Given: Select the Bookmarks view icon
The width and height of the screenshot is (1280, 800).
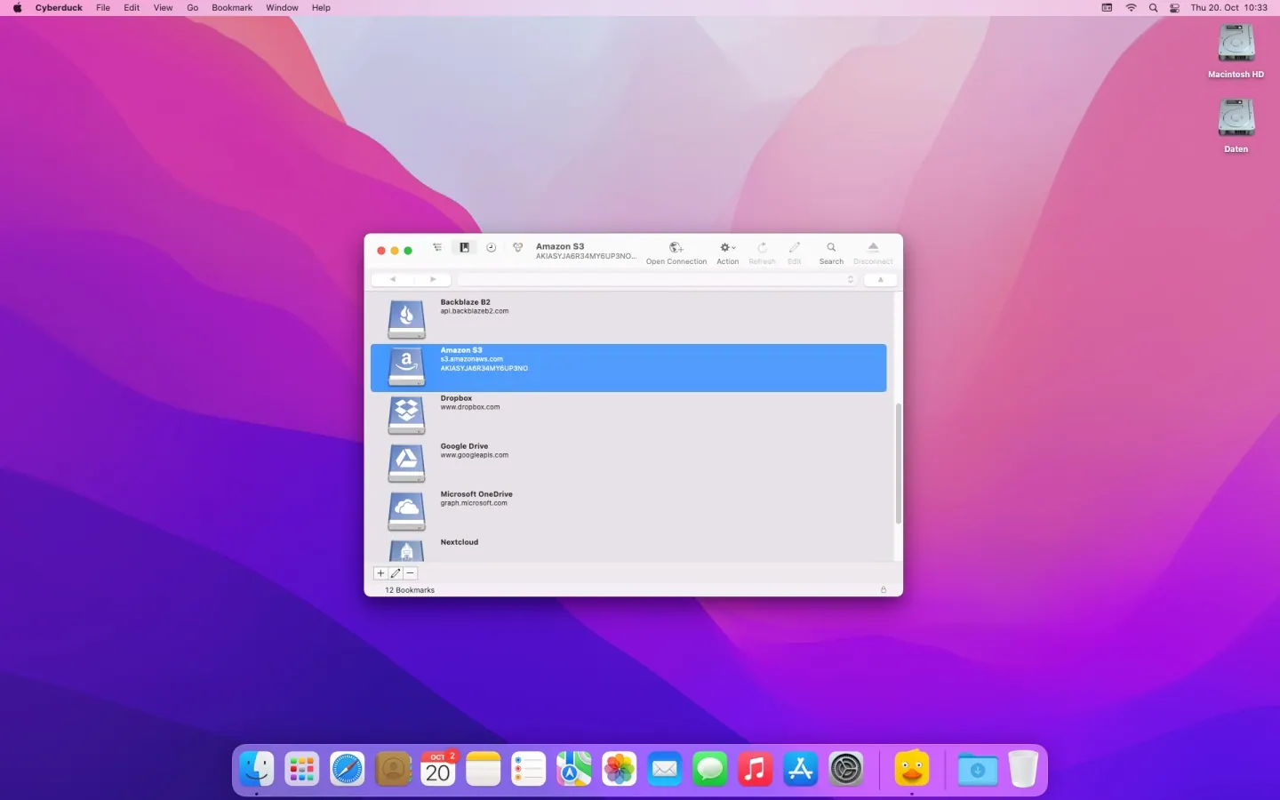Looking at the screenshot, I should pyautogui.click(x=464, y=248).
